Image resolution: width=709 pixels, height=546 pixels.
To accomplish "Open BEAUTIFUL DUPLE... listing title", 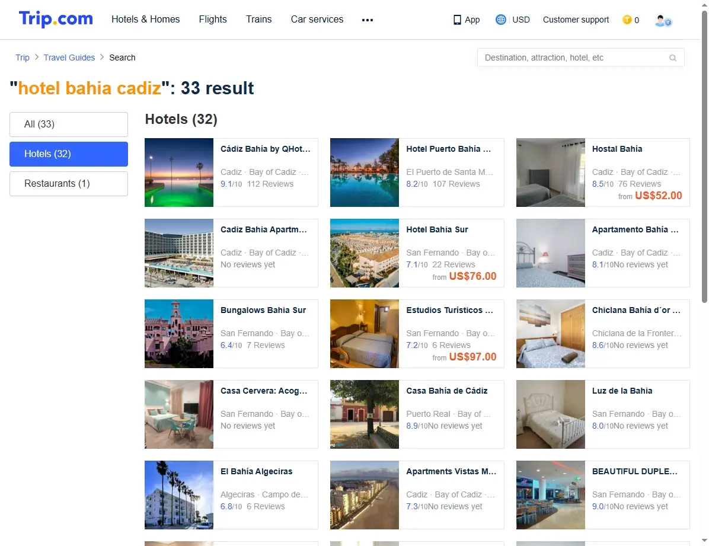I will (635, 471).
